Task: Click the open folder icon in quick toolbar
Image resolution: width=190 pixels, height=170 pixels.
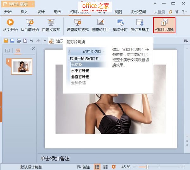Action: [x=6, y=41]
